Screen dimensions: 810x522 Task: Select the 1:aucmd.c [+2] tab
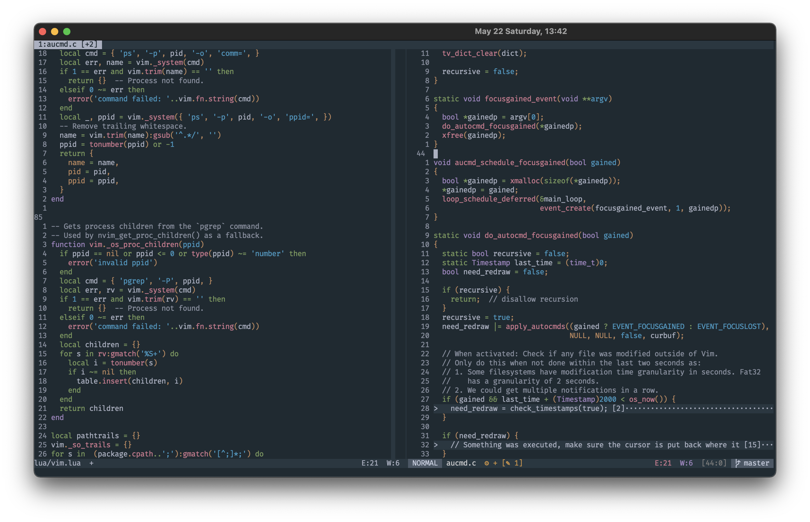(68, 44)
